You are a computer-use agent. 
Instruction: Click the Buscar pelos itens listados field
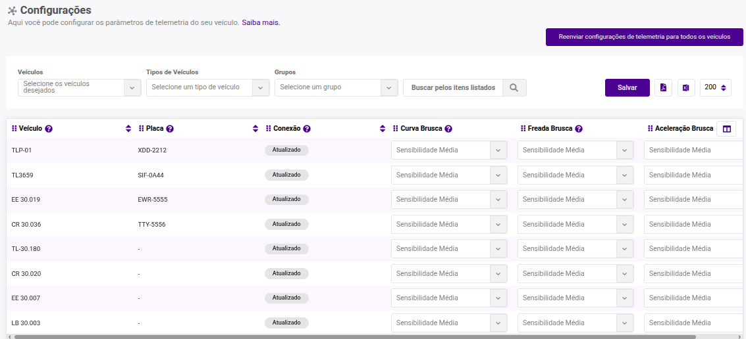tap(453, 88)
